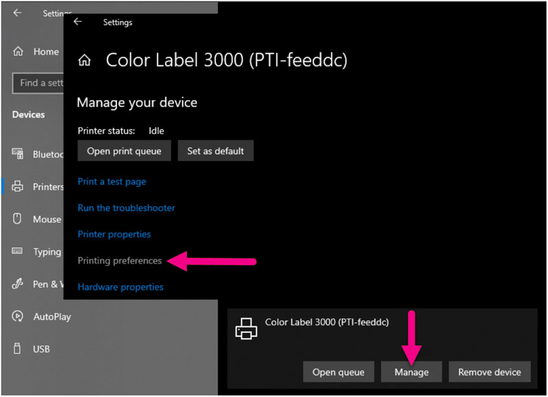
Task: Print a test page link
Action: click(x=112, y=181)
